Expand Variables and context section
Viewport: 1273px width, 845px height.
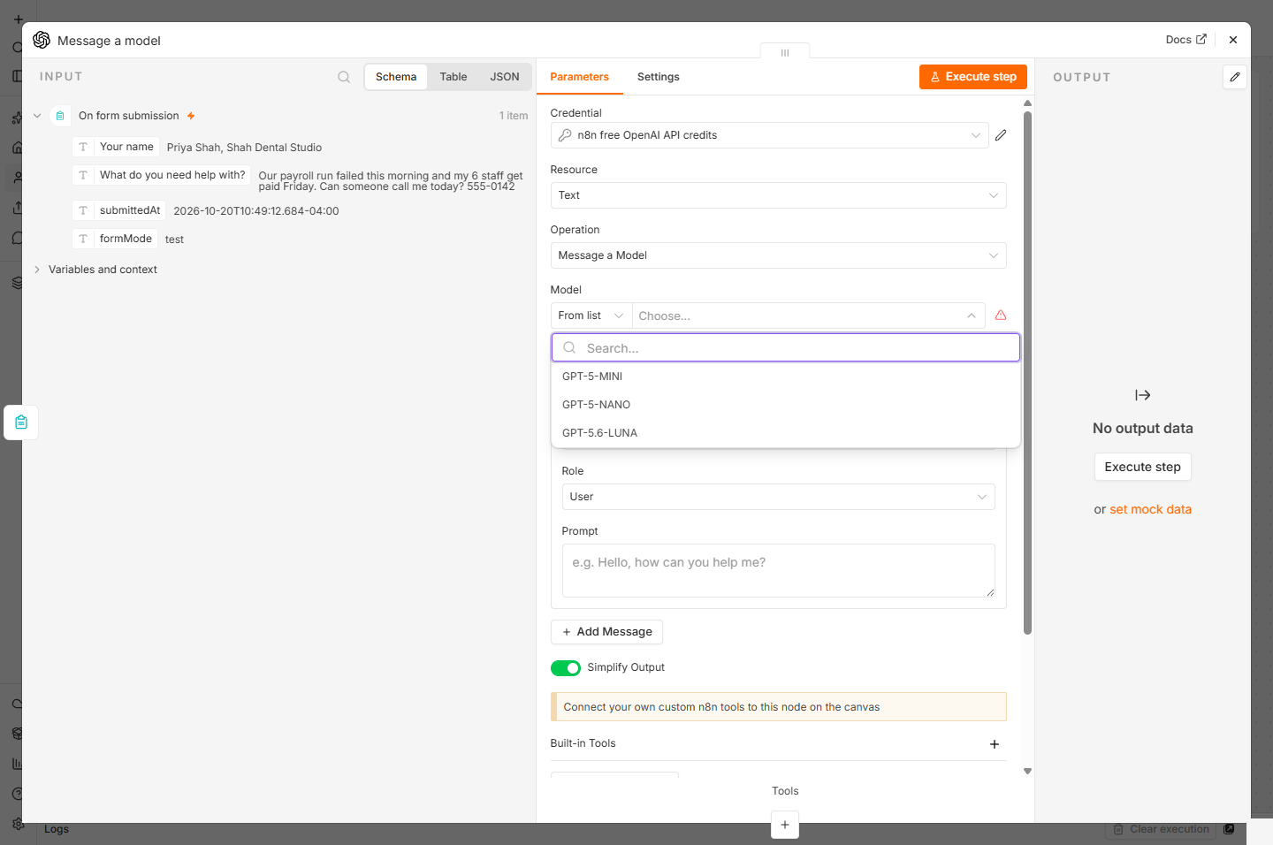(x=37, y=270)
